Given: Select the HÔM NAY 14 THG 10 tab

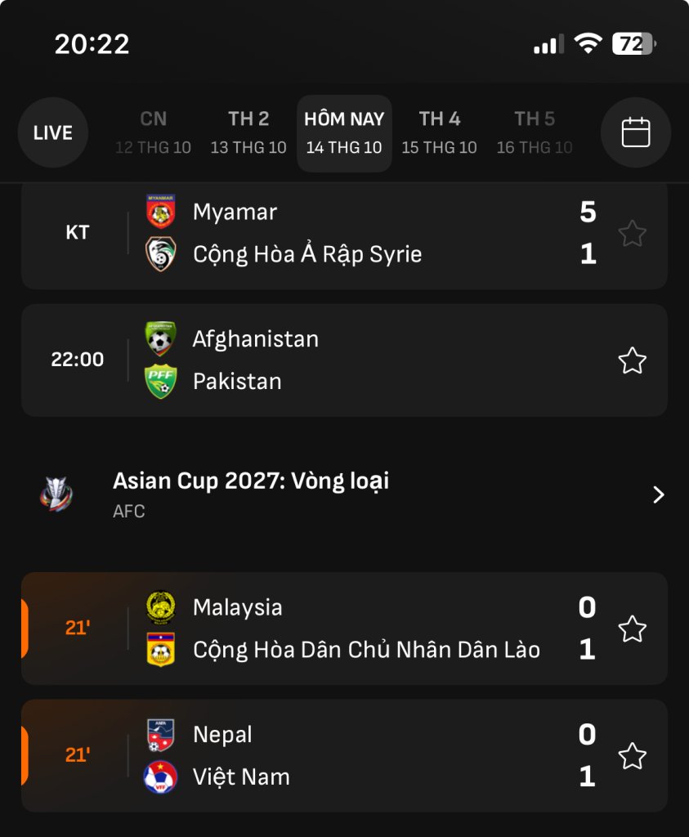Looking at the screenshot, I should [344, 132].
